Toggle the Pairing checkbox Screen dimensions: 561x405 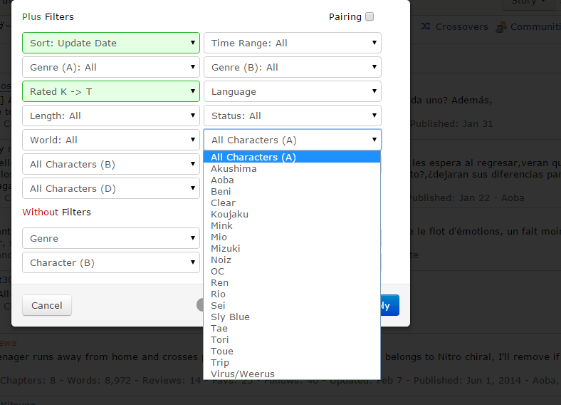pos(369,17)
